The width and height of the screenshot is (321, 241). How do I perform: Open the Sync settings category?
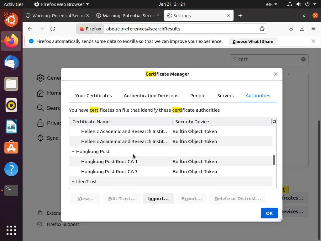point(48,138)
